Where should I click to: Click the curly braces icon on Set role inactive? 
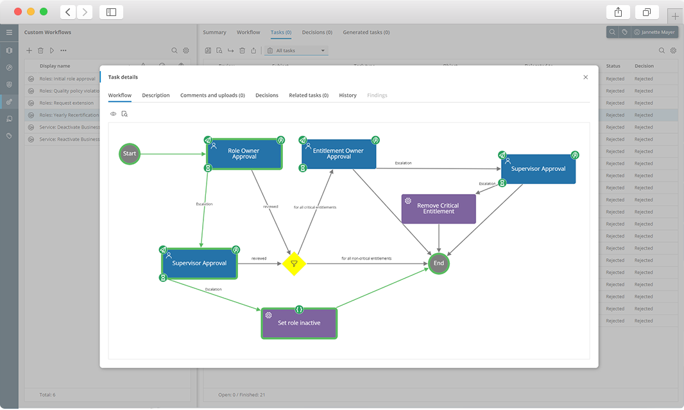pyautogui.click(x=299, y=309)
